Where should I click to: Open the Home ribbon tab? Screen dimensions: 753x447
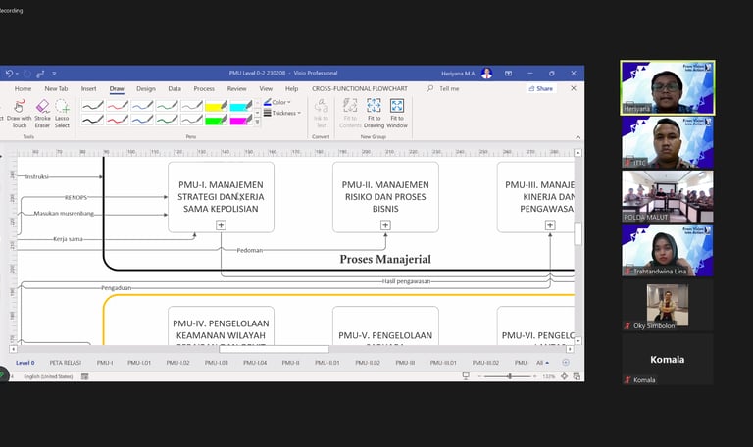tap(23, 89)
